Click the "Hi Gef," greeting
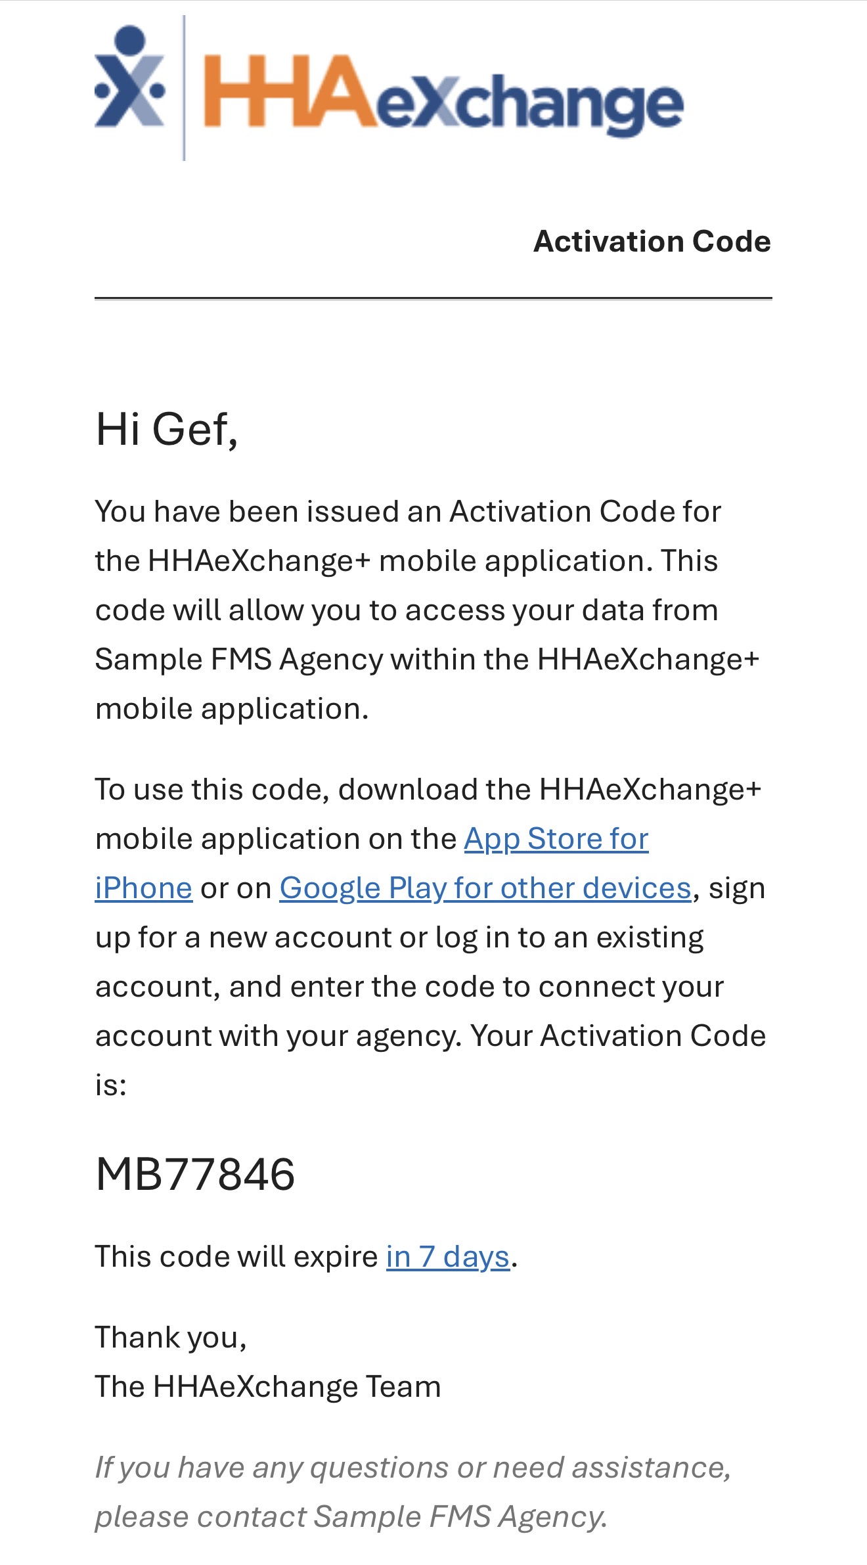Screen dimensions: 867x1565 (x=167, y=429)
